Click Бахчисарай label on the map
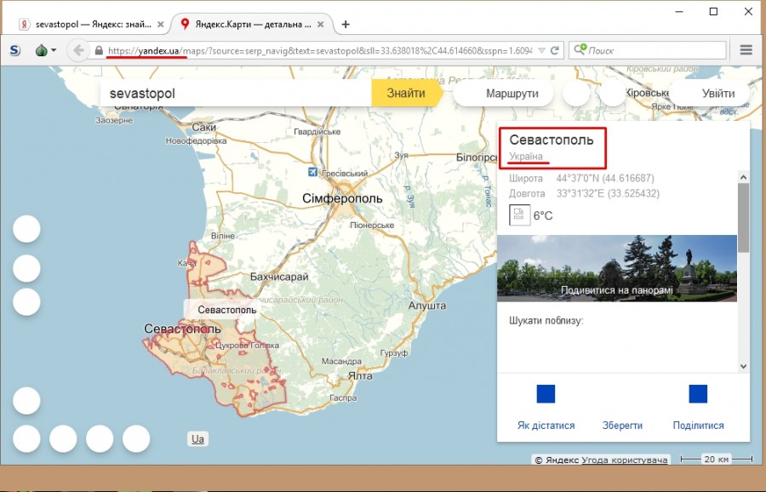766x492 pixels. tap(279, 277)
